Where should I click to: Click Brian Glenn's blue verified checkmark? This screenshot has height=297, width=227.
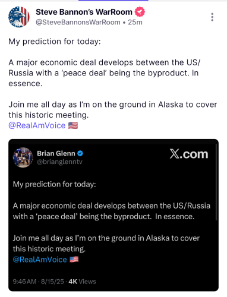point(80,153)
